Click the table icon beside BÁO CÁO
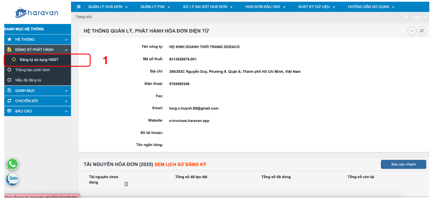Image resolution: width=434 pixels, height=200 pixels. (9, 111)
